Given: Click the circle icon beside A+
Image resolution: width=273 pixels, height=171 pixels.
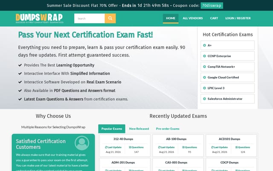Looking at the screenshot, I should click(204, 45).
